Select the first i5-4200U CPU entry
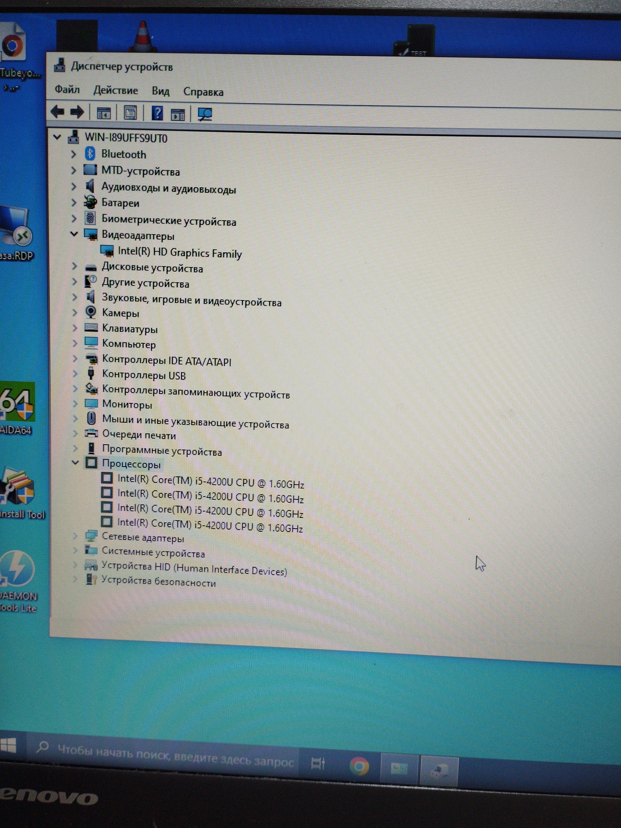This screenshot has width=621, height=828. pyautogui.click(x=210, y=481)
